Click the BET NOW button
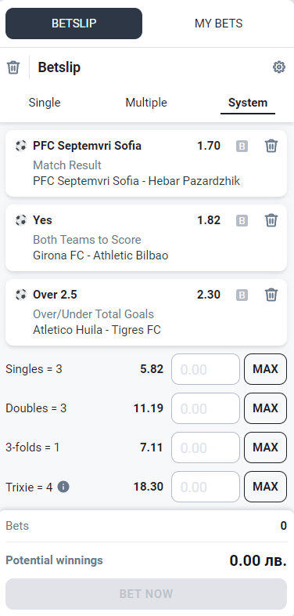The height and width of the screenshot is (616, 294). coord(146,593)
